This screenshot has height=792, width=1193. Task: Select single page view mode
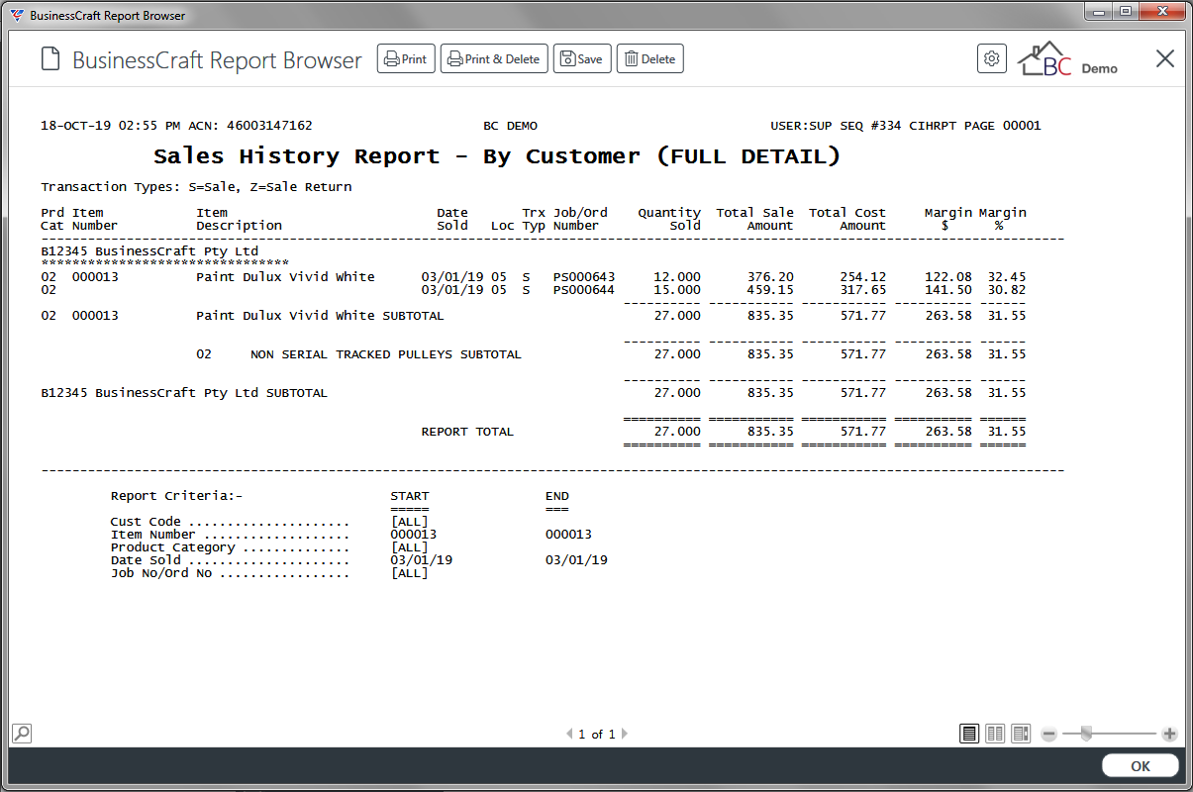(969, 734)
